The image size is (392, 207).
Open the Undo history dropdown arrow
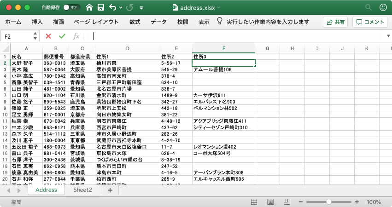(x=121, y=8)
